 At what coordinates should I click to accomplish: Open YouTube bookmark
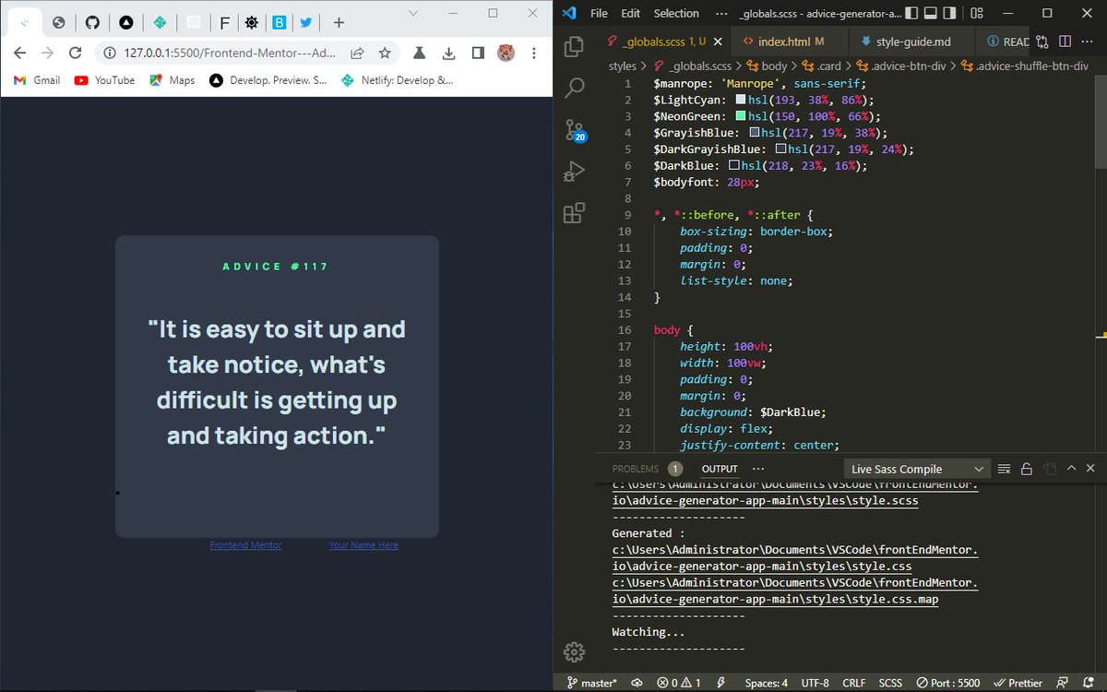(x=104, y=80)
